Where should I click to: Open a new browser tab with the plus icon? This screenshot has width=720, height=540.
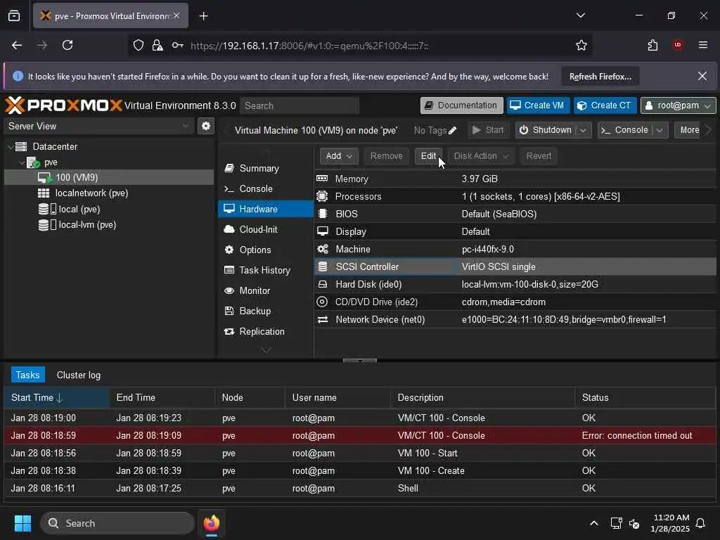click(203, 16)
